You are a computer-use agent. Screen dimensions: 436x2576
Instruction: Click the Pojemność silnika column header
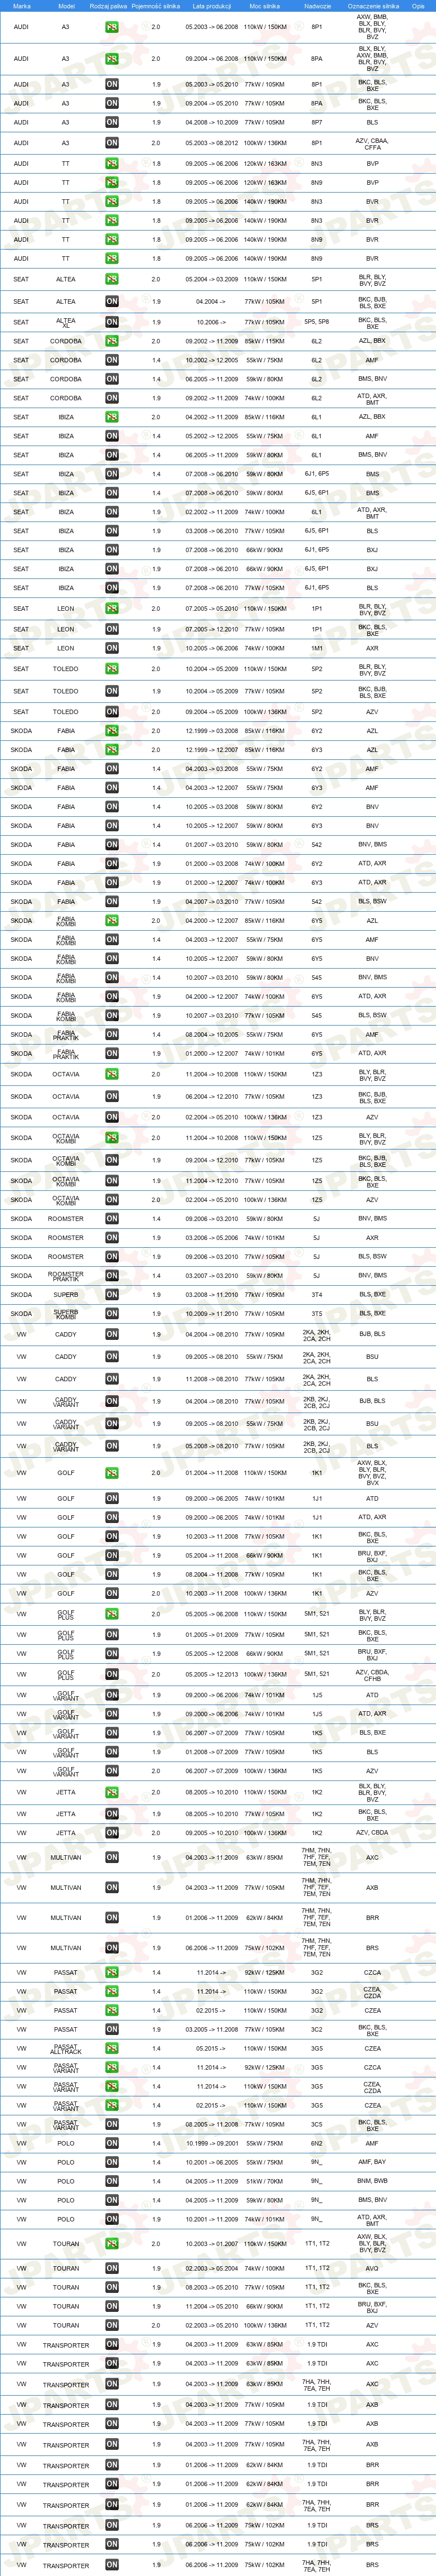[156, 6]
